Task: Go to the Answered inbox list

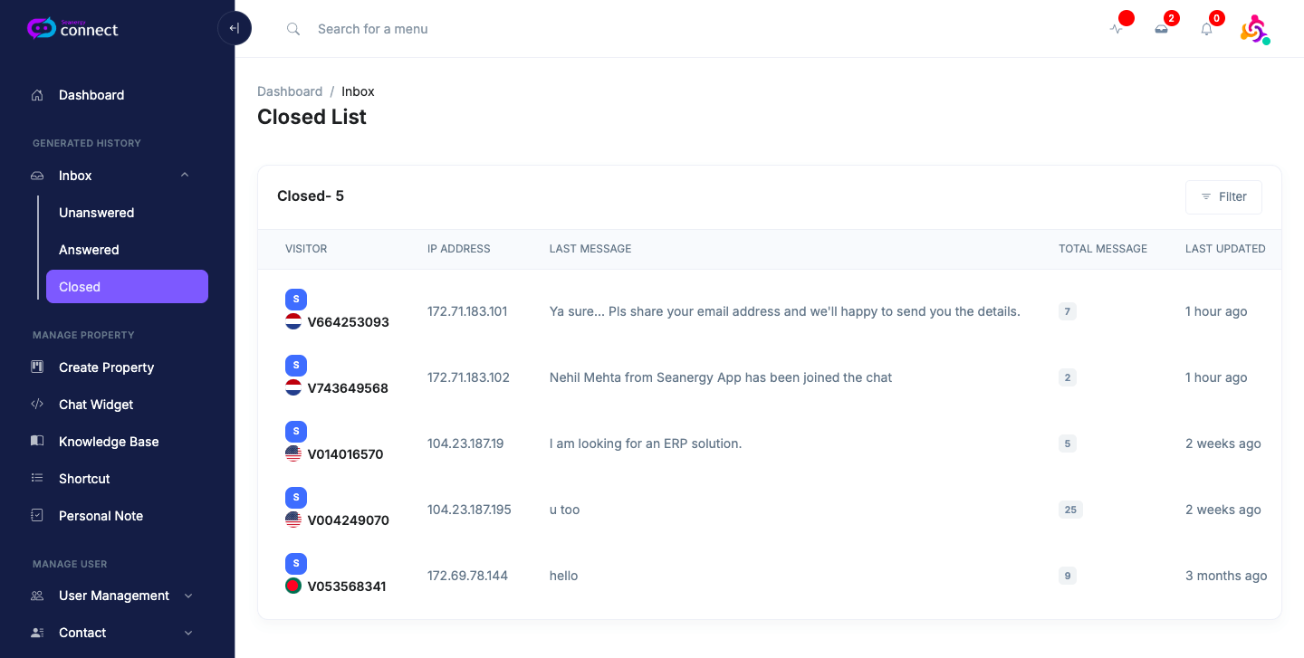Action: [x=89, y=250]
